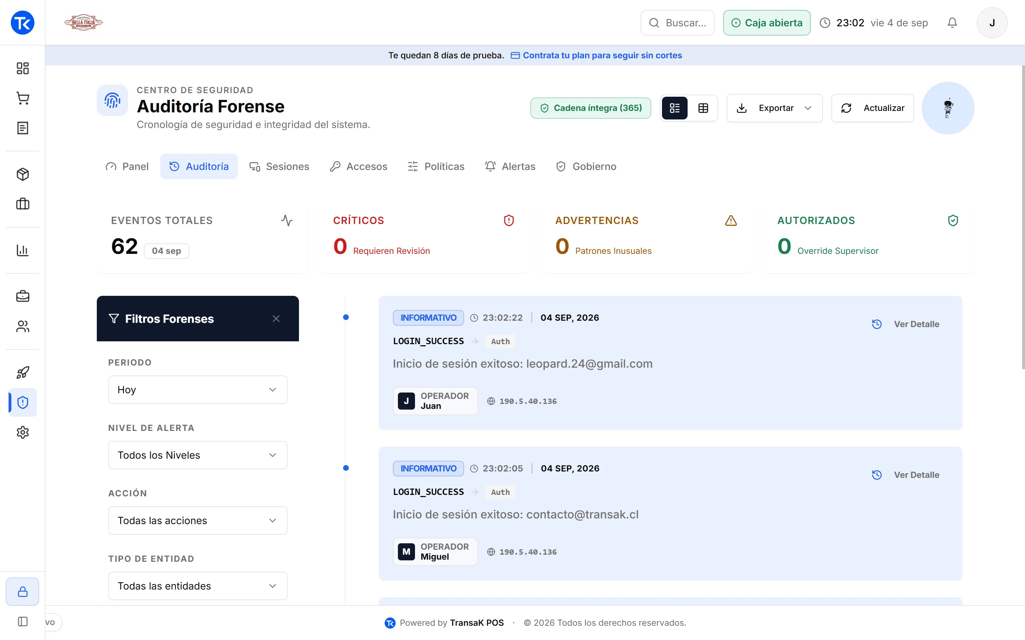
Task: Open the suitcase sidebar icon
Action: [x=22, y=204]
